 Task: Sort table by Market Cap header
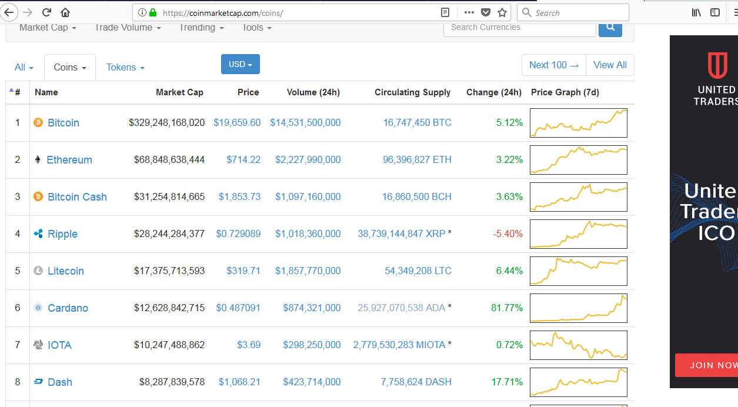pyautogui.click(x=179, y=92)
